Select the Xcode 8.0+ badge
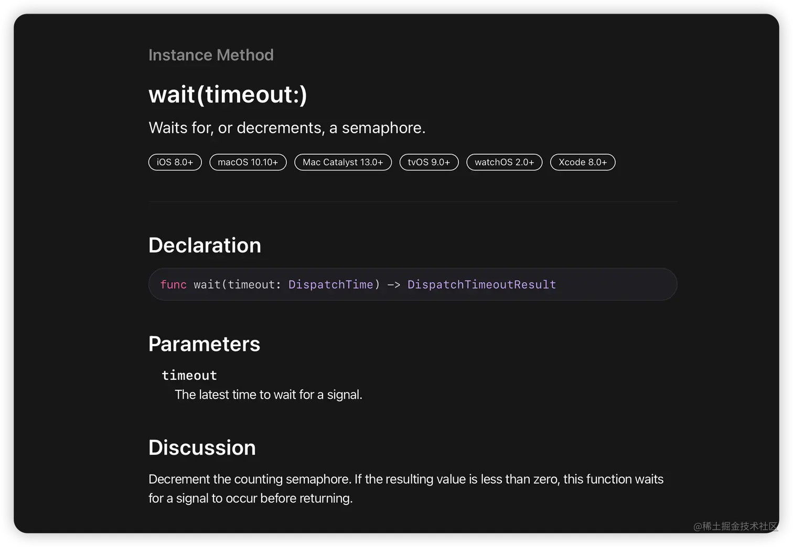The image size is (793, 547). (583, 163)
